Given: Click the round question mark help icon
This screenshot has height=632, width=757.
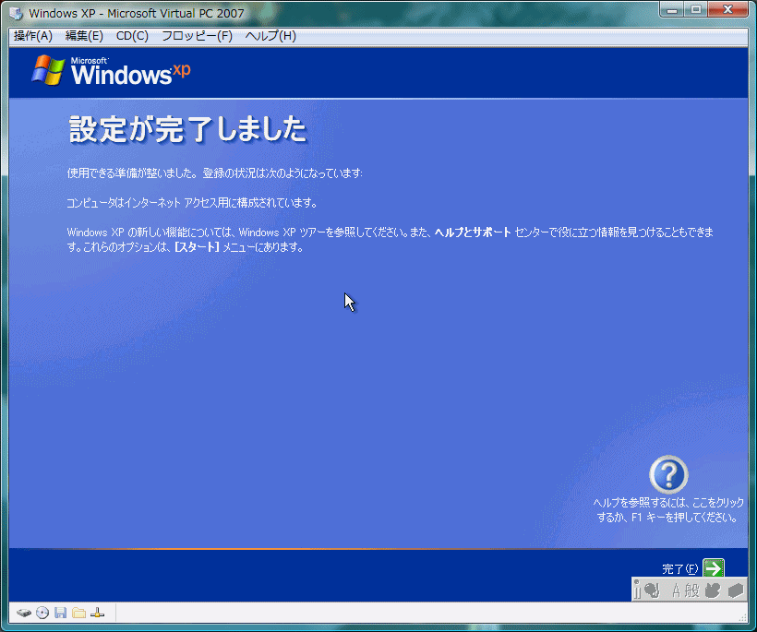Looking at the screenshot, I should pyautogui.click(x=668, y=475).
